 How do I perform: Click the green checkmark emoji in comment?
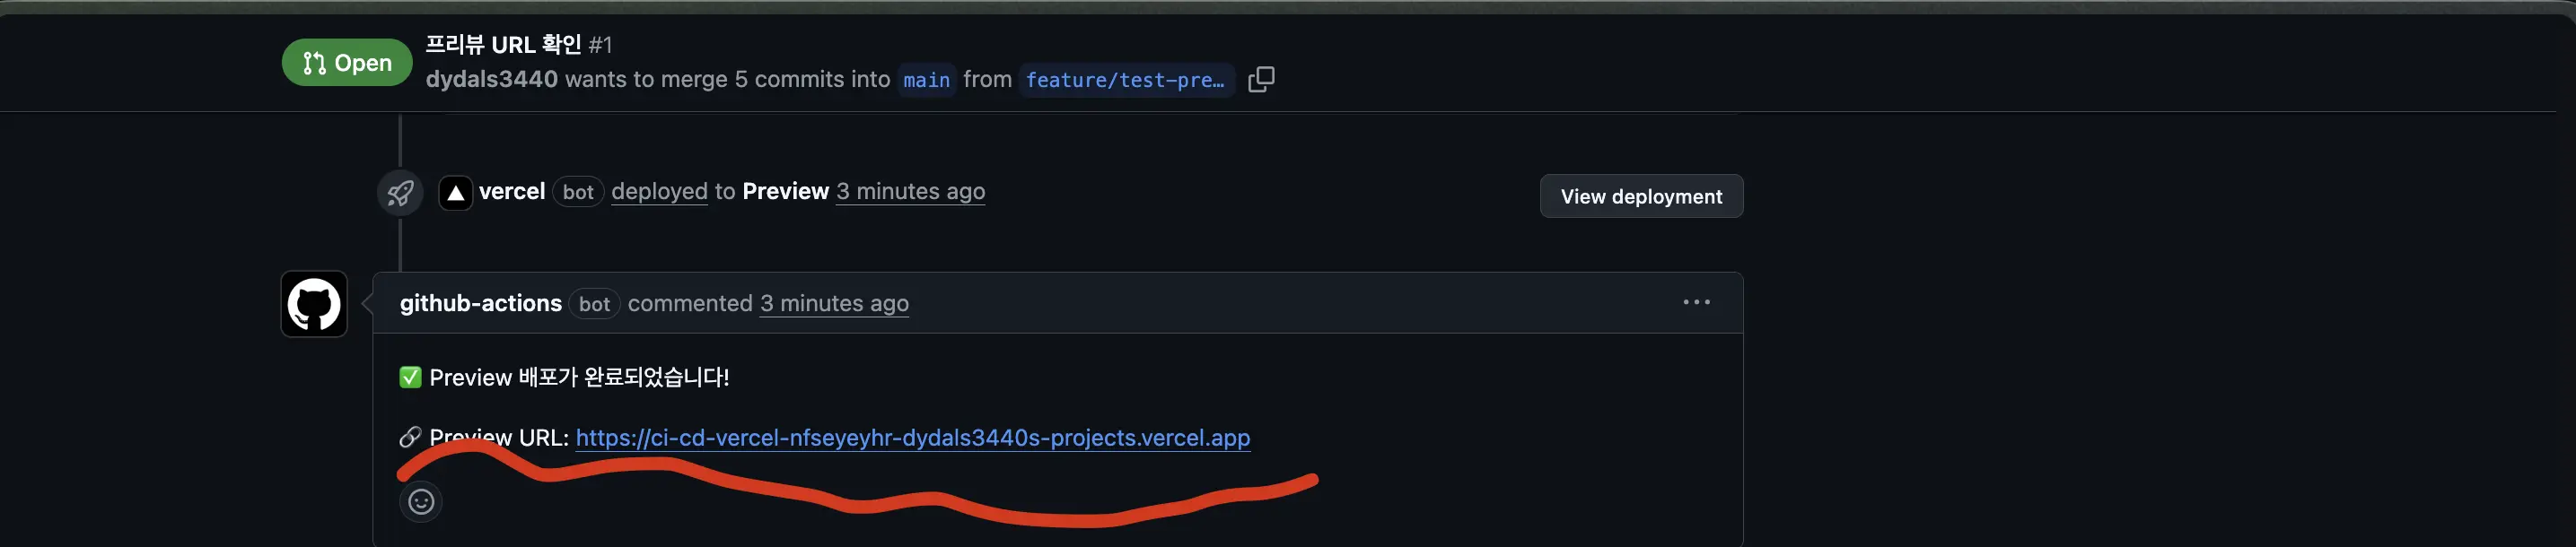(x=410, y=378)
